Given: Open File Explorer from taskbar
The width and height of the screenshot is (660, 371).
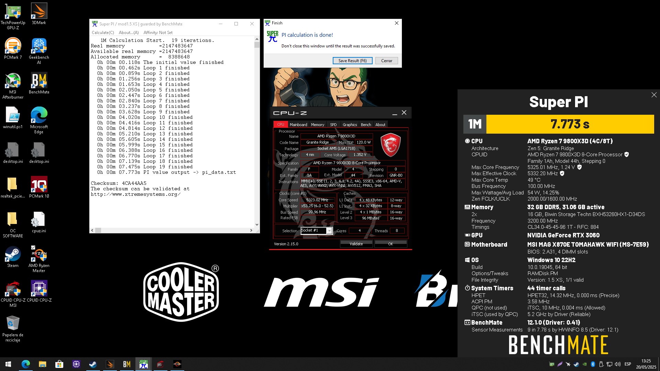Looking at the screenshot, I should tap(42, 364).
